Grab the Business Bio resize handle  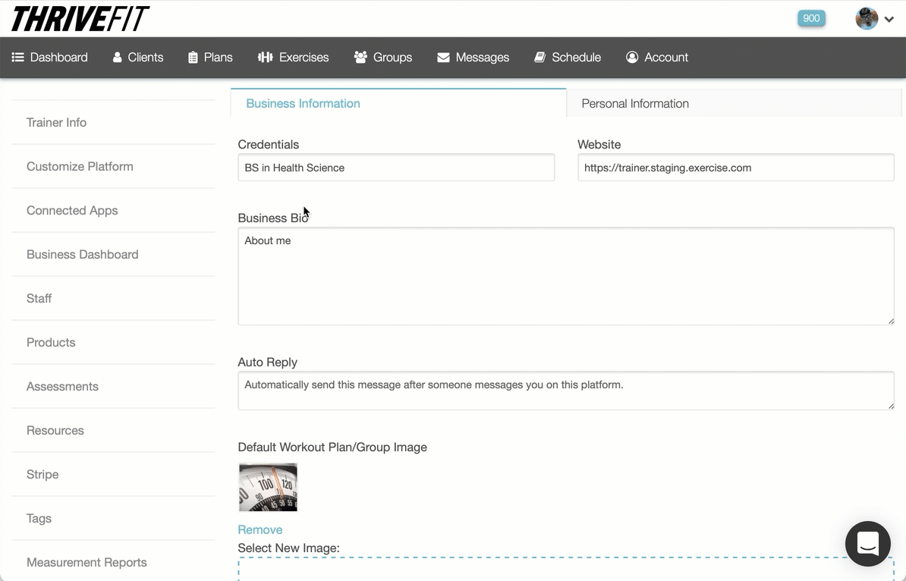pos(891,321)
